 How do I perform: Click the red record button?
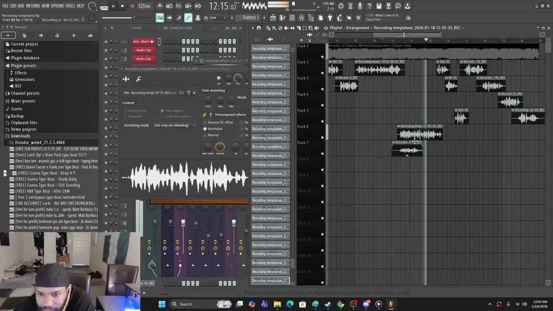(132, 6)
